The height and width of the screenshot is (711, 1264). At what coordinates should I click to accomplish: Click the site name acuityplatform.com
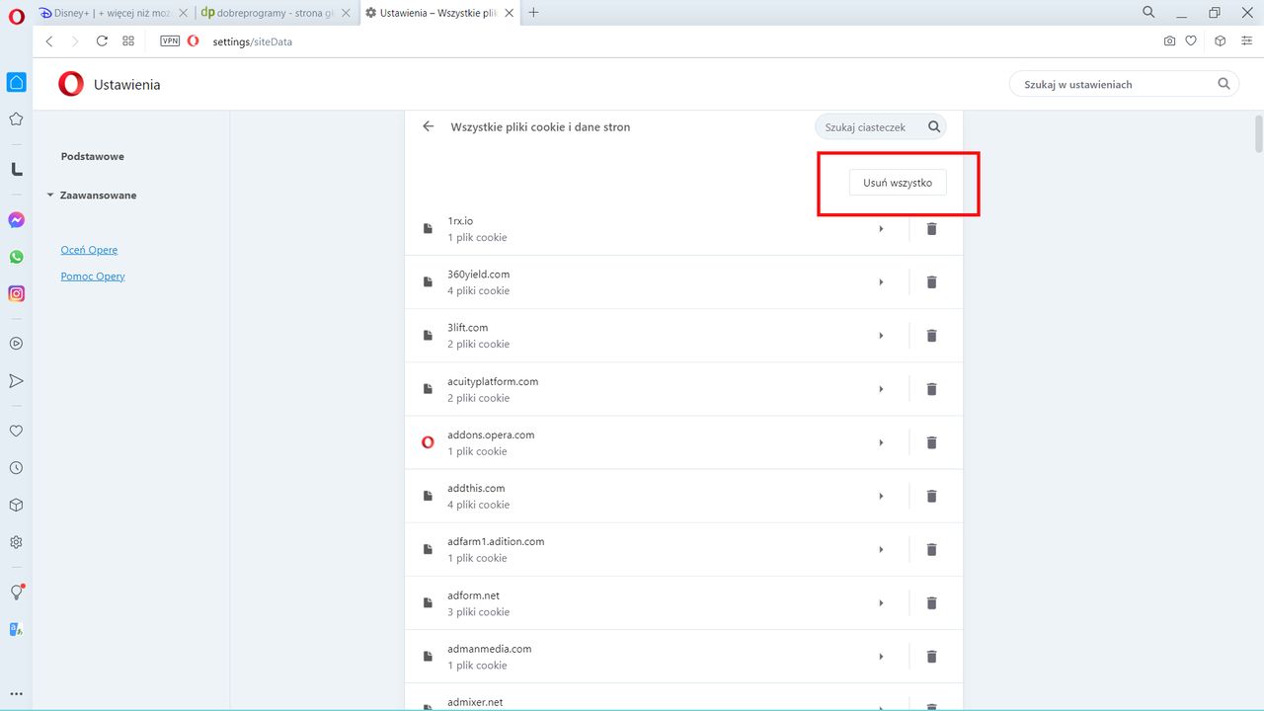pos(493,381)
